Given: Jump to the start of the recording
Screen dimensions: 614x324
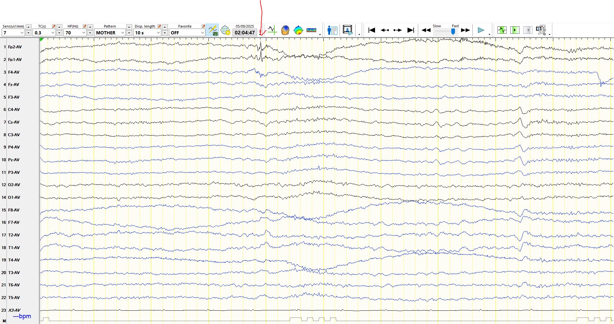Looking at the screenshot, I should tap(372, 30).
